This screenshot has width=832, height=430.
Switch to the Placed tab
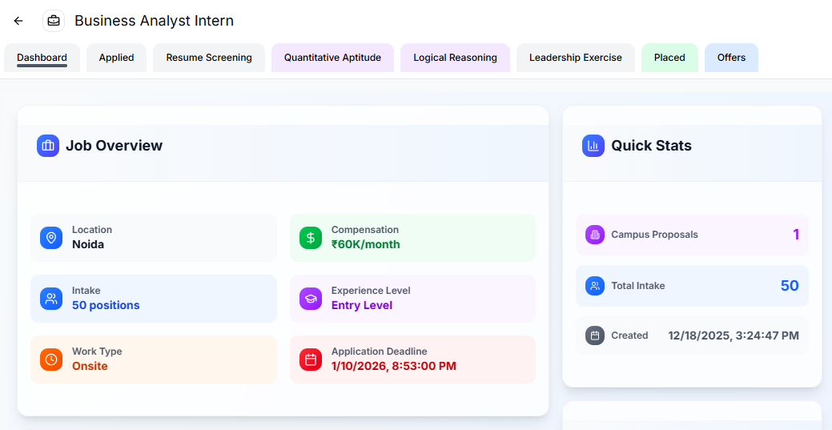[669, 58]
